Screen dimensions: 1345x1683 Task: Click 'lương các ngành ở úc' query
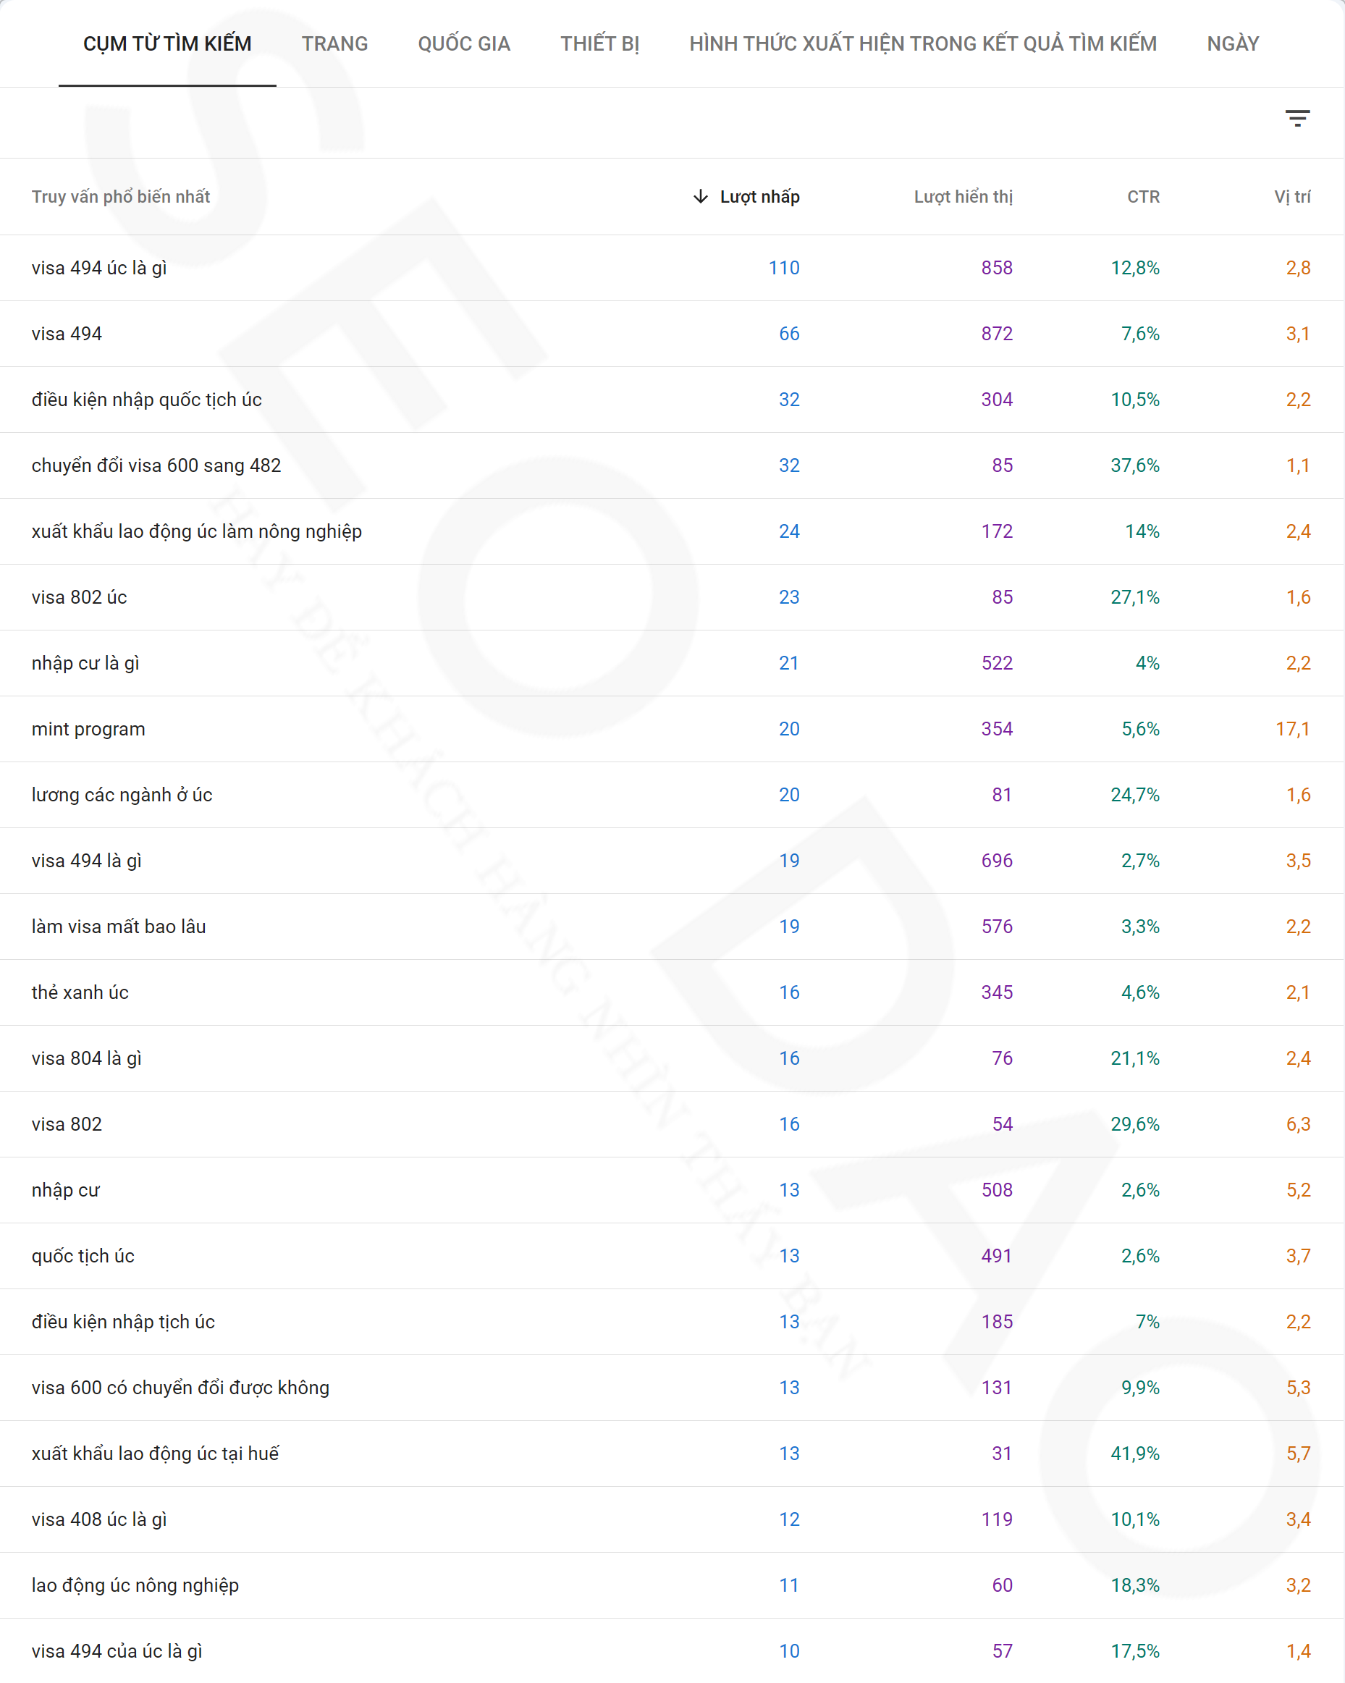point(122,795)
